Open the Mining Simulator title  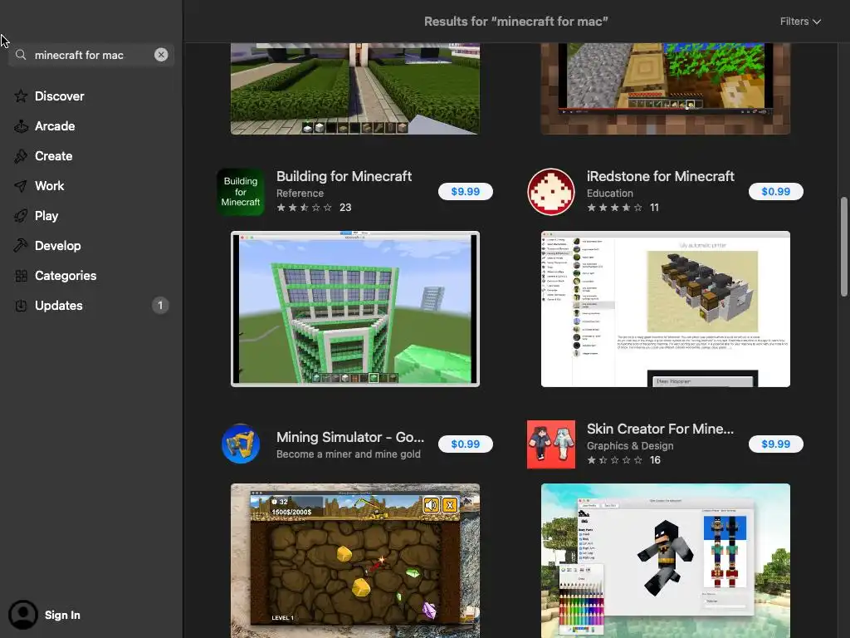[350, 437]
